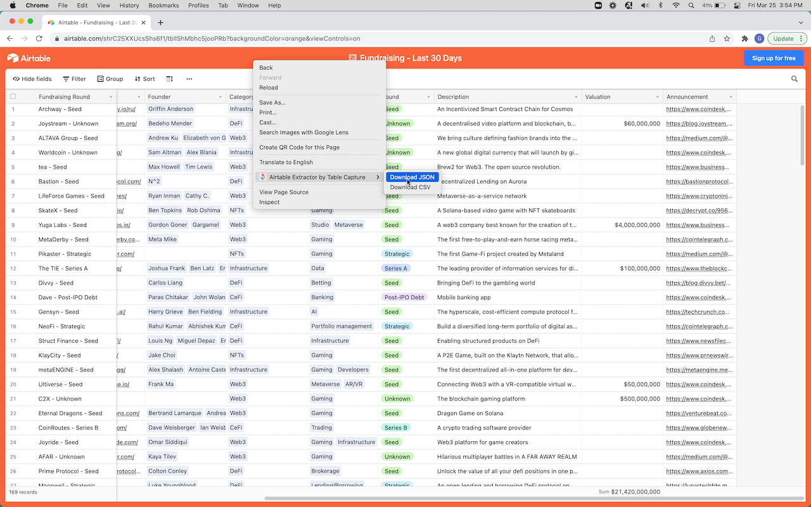Viewport: 811px width, 507px height.
Task: Reload the page using toolbar icon
Action: click(x=40, y=39)
